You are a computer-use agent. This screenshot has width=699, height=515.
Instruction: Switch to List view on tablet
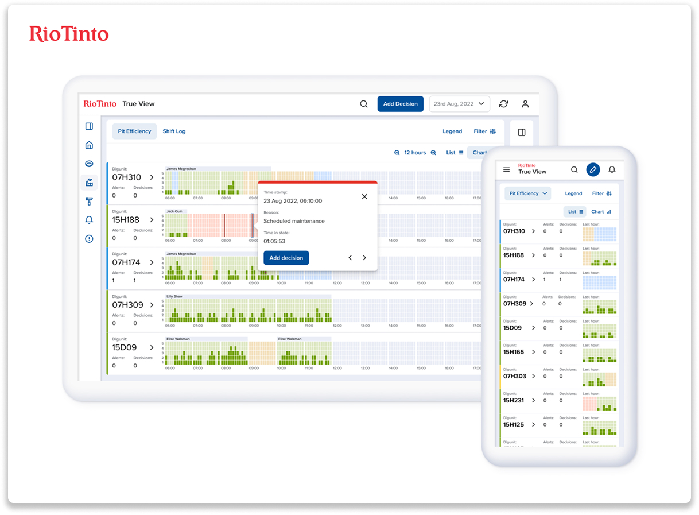coord(455,153)
